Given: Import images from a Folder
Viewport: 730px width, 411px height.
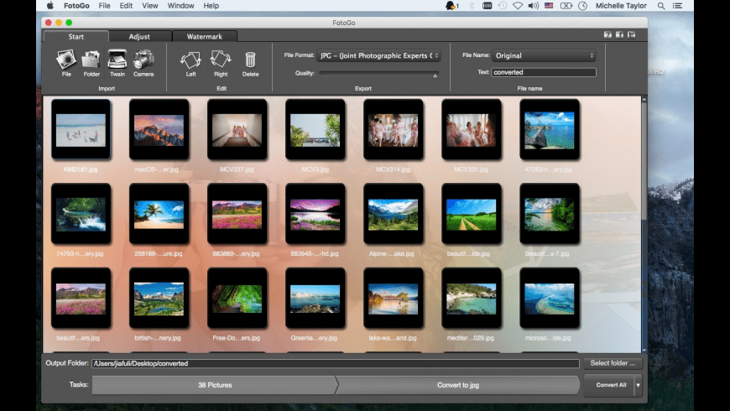Looking at the screenshot, I should point(91,63).
